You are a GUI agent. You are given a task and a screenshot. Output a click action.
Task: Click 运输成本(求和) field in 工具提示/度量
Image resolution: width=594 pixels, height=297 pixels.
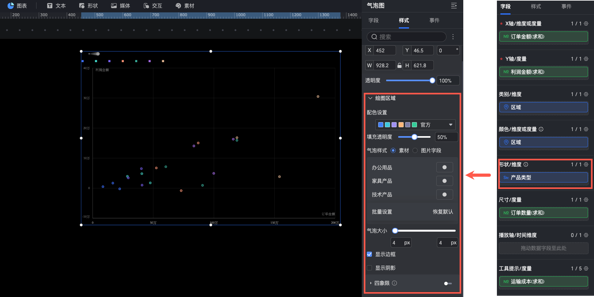click(x=544, y=281)
